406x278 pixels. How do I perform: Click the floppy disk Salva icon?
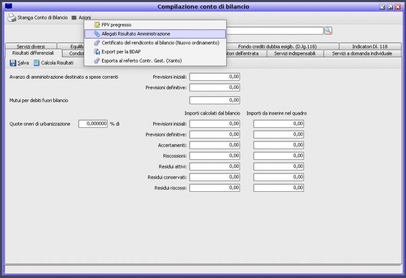13,63
